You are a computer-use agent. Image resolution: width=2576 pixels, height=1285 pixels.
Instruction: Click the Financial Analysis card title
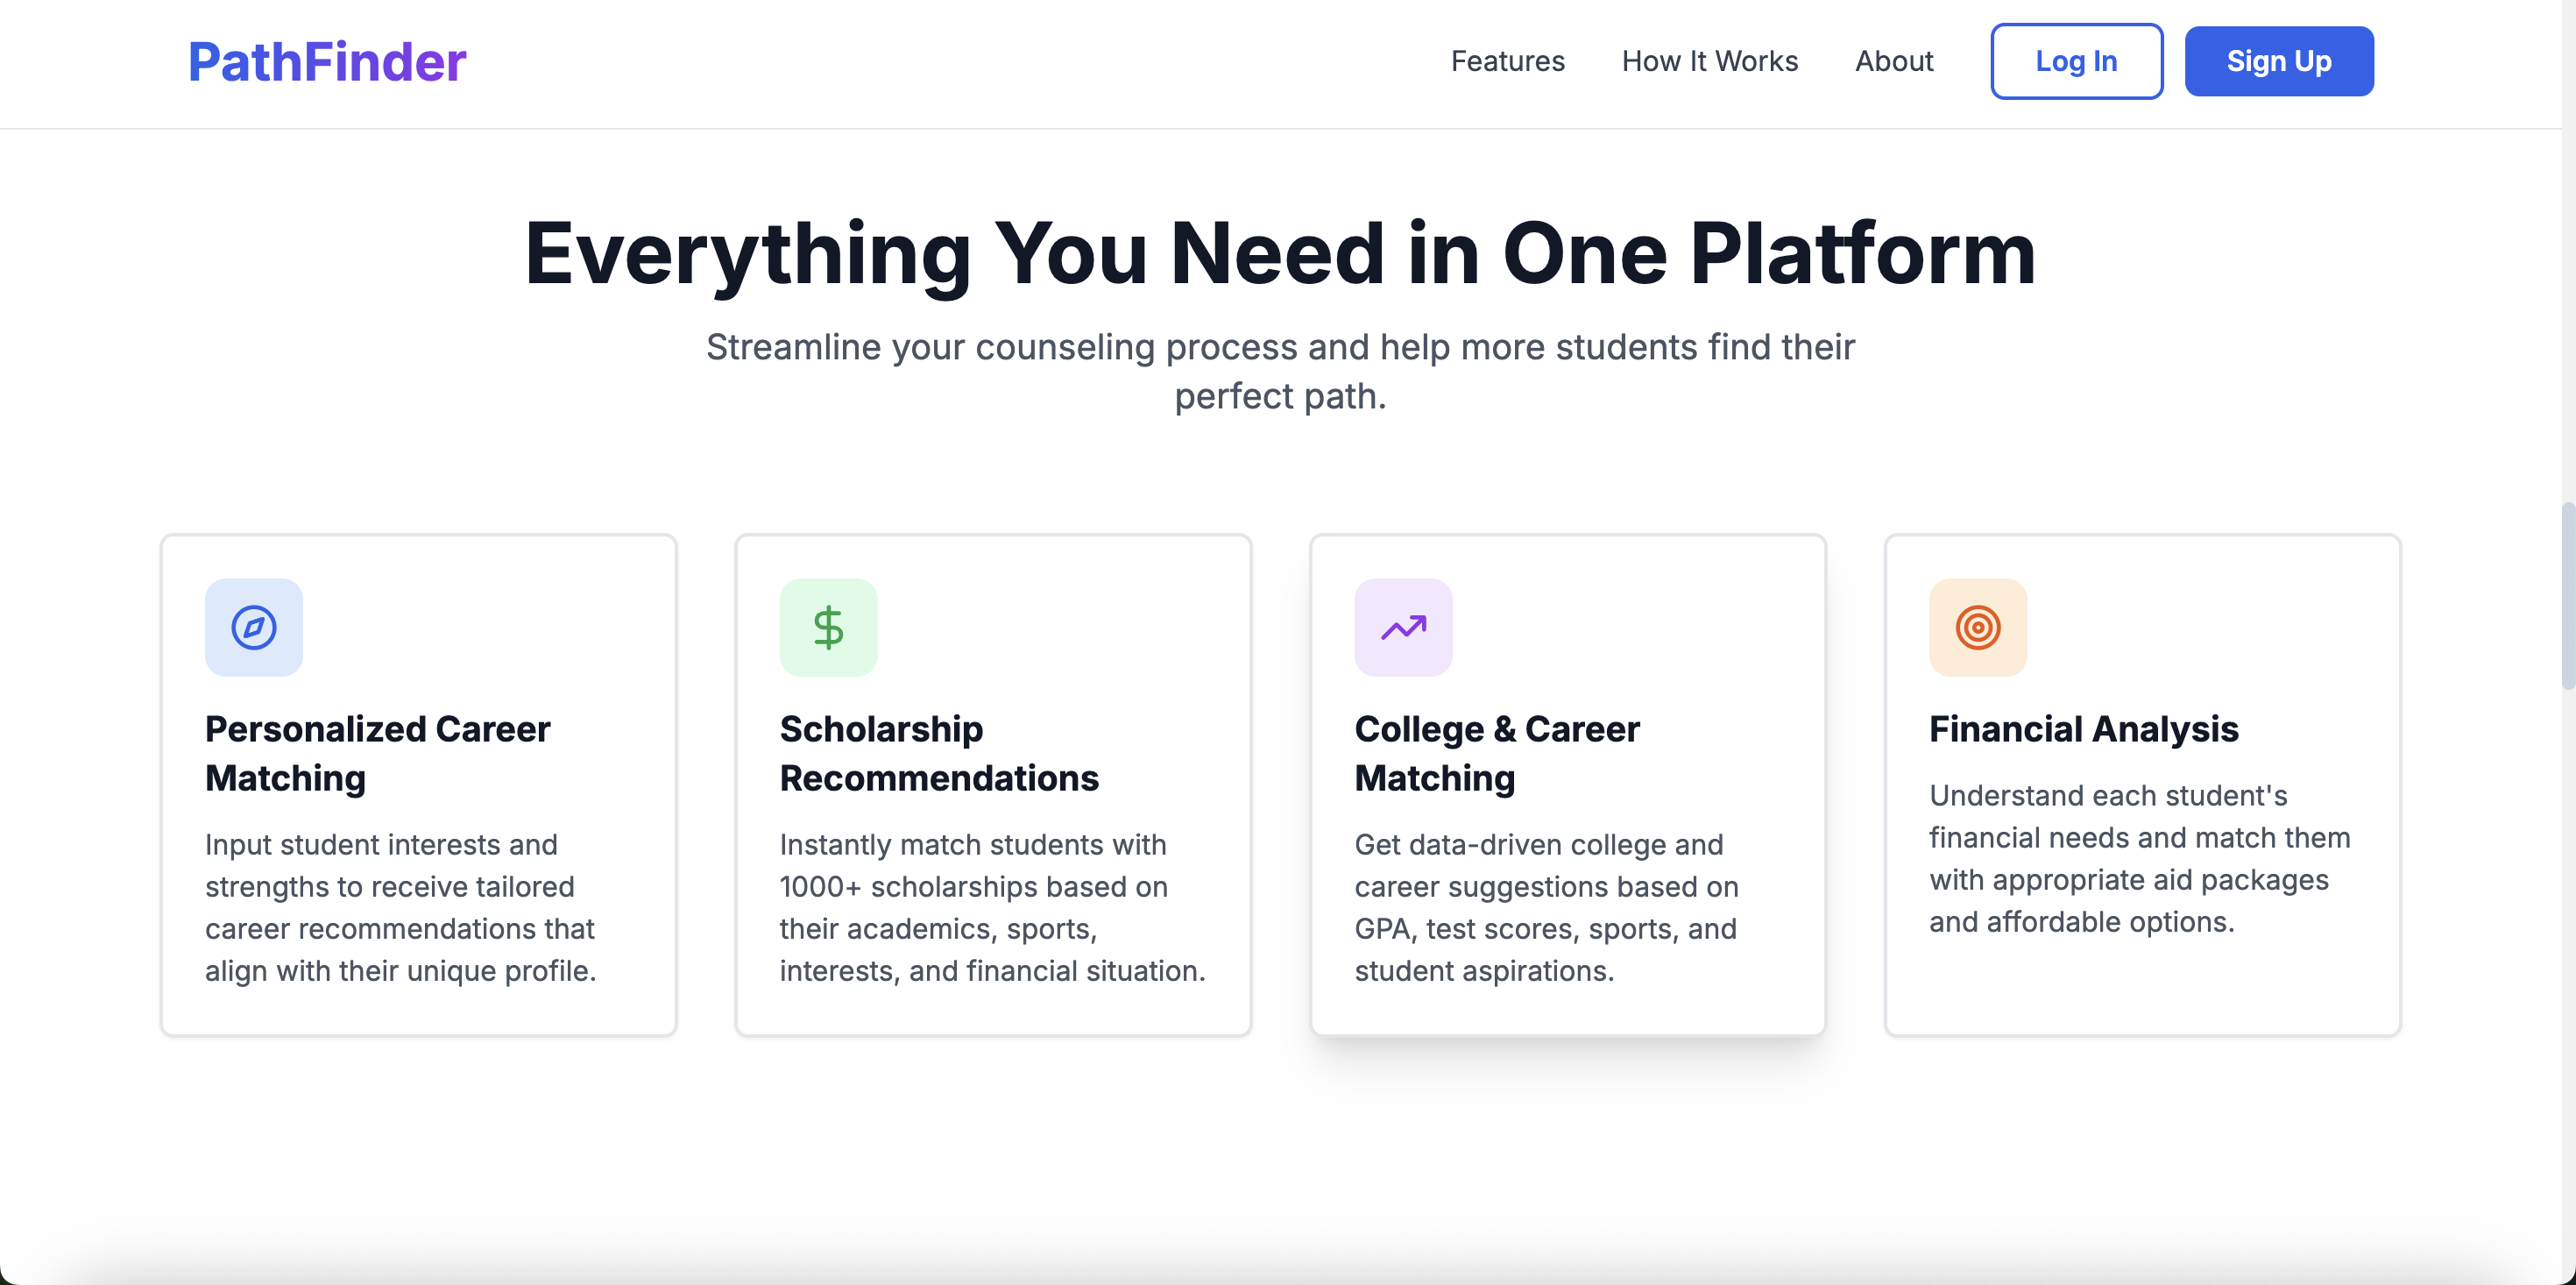click(2083, 728)
